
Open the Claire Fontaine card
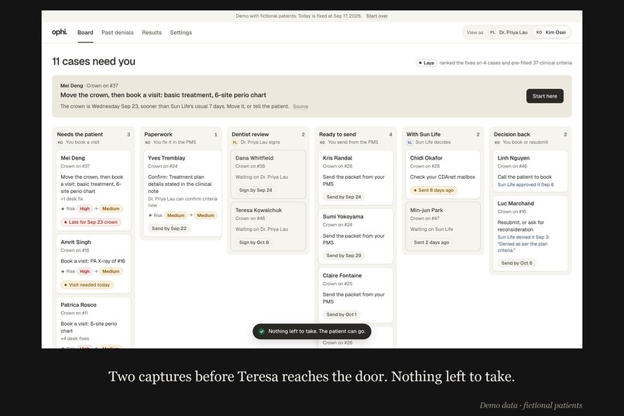[x=356, y=295]
